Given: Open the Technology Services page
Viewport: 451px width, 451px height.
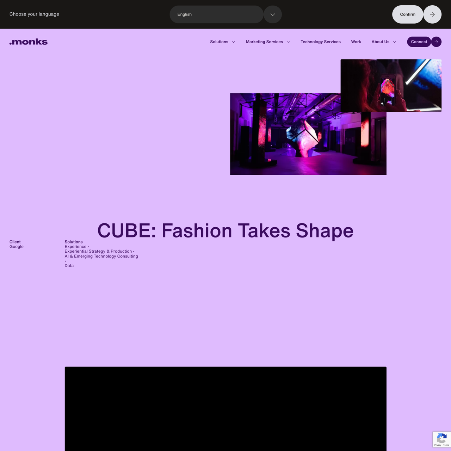Looking at the screenshot, I should coord(320,42).
